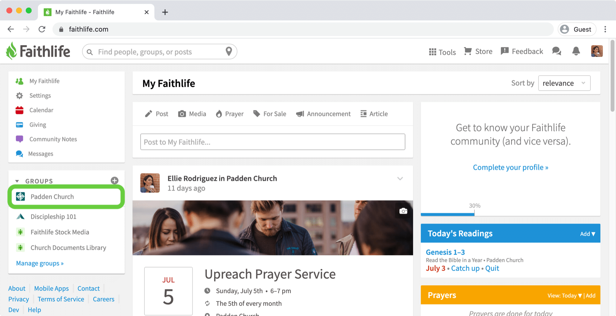Focus the Find people, groups, or posts search
This screenshot has height=316, width=616.
coord(159,51)
